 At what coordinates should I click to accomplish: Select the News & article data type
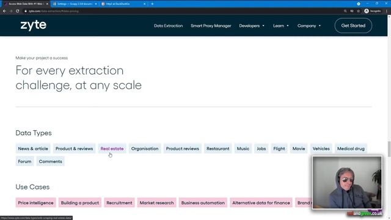tap(33, 148)
